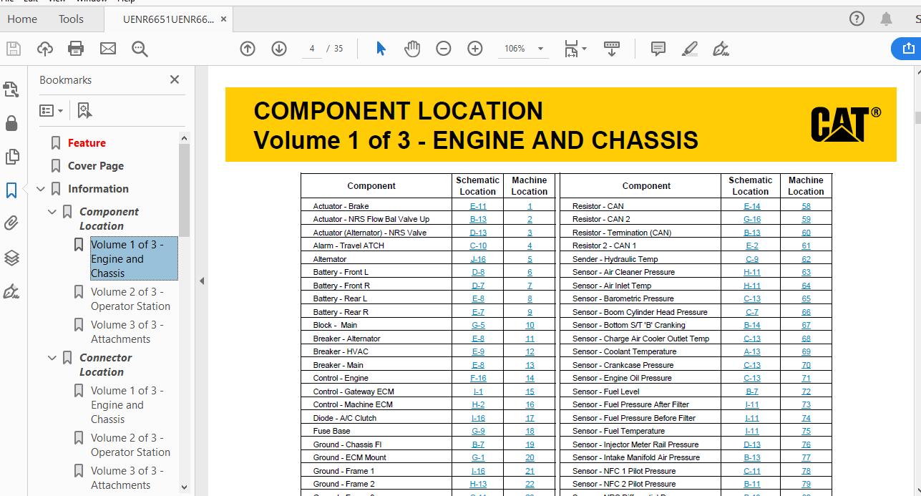The image size is (921, 496).
Task: Click the Save file icon
Action: (x=13, y=49)
